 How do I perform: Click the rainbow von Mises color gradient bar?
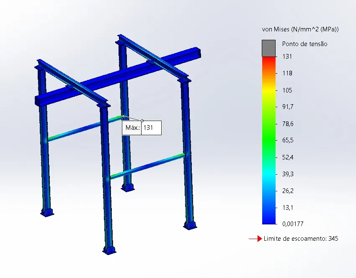[268, 141]
